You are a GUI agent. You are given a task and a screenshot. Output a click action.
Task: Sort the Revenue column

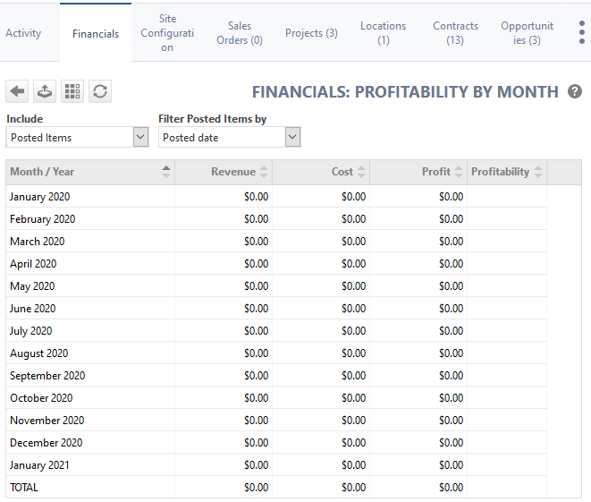[264, 172]
